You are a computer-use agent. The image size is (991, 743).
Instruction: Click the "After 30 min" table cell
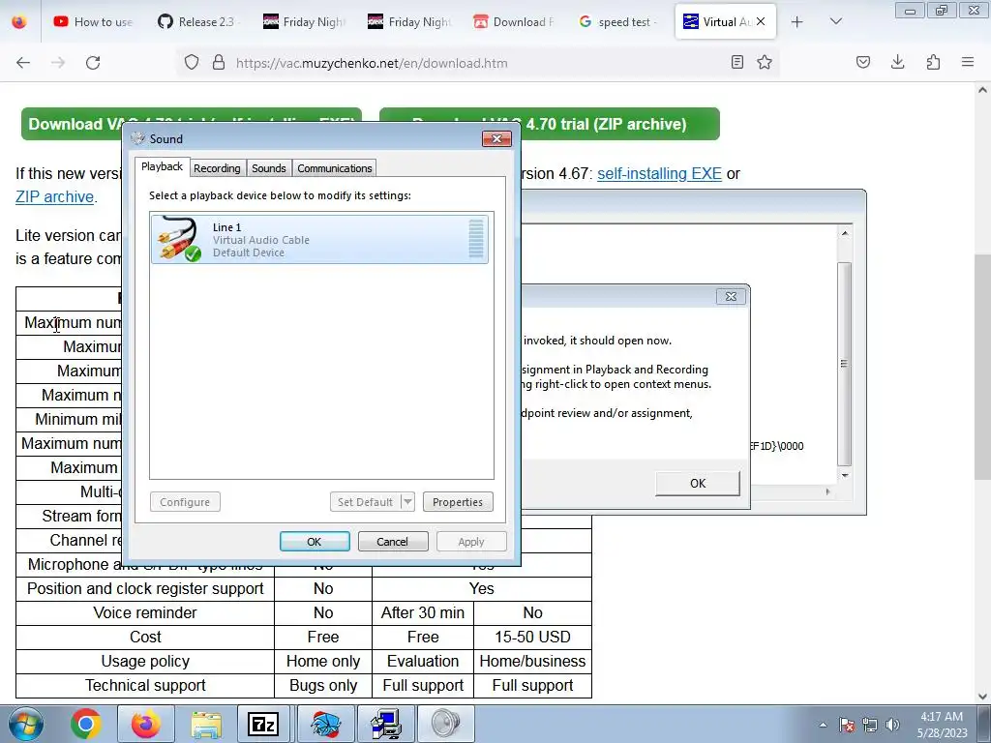[x=423, y=612]
